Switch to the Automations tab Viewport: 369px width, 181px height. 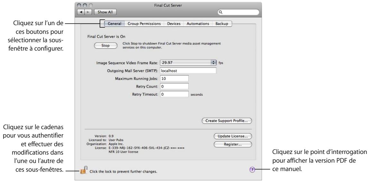pos(198,24)
